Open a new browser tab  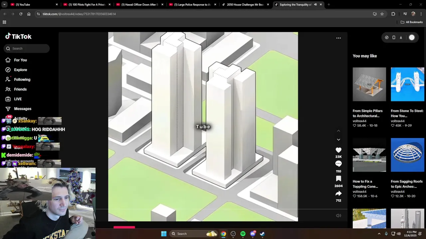click(x=328, y=5)
